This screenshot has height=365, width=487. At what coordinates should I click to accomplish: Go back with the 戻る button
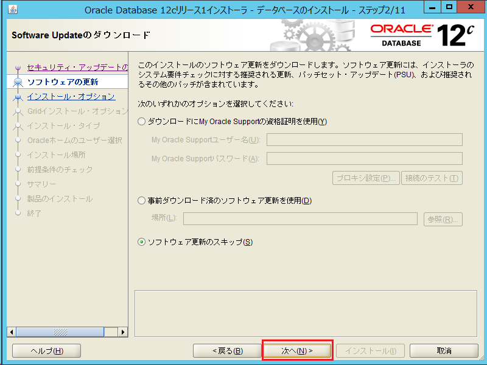[227, 351]
